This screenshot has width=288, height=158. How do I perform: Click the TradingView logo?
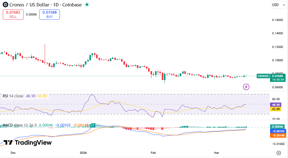point(28,143)
